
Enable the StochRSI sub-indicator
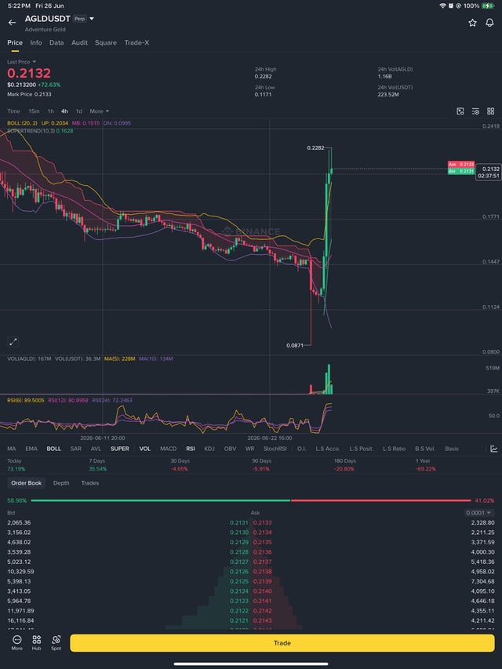point(275,449)
